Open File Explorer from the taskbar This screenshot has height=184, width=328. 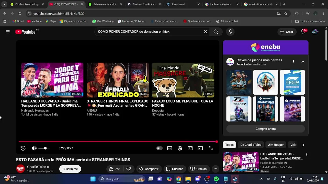click(188, 179)
